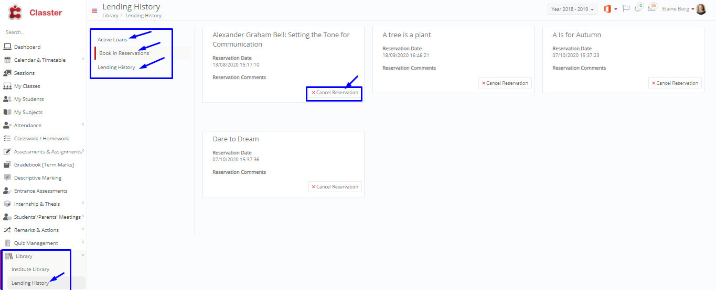The height and width of the screenshot is (290, 716).
Task: Expand the Attendance submenu chevron
Action: tap(83, 125)
